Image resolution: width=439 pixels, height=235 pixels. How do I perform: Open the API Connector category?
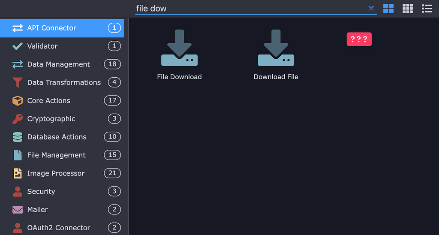62,28
